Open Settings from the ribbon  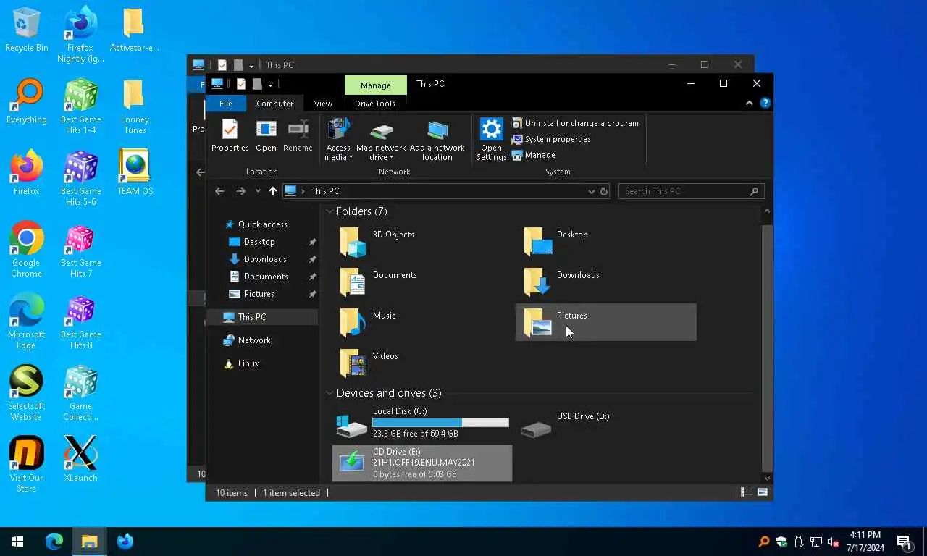(491, 140)
